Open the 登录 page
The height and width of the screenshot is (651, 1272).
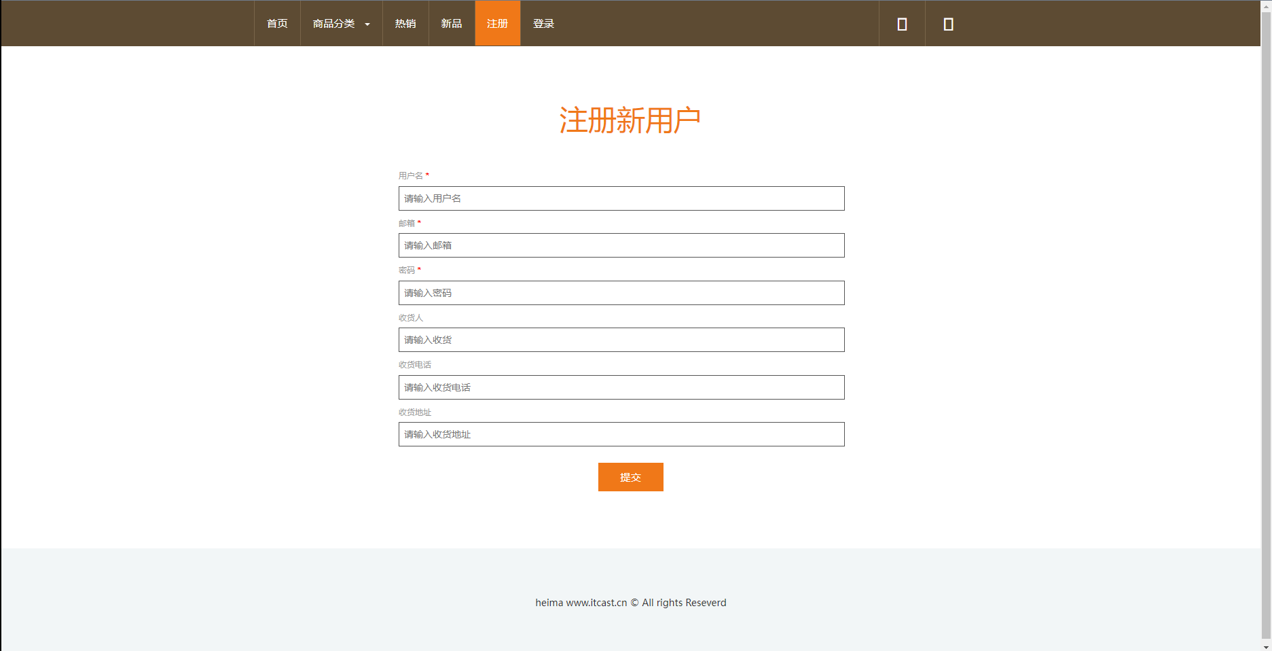[543, 24]
